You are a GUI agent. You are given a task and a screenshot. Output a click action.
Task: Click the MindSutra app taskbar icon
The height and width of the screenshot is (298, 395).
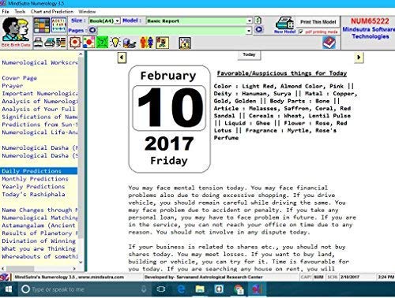click(257, 289)
